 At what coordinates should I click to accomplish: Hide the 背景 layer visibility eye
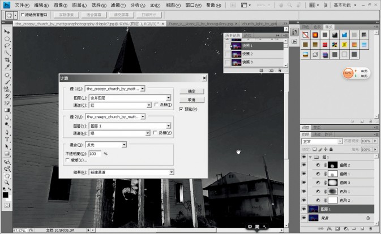(x=304, y=218)
